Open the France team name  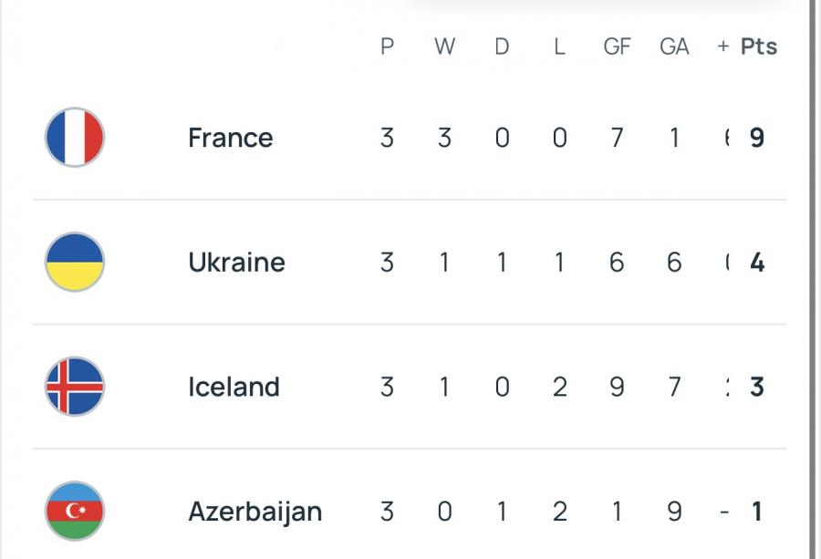click(x=231, y=138)
